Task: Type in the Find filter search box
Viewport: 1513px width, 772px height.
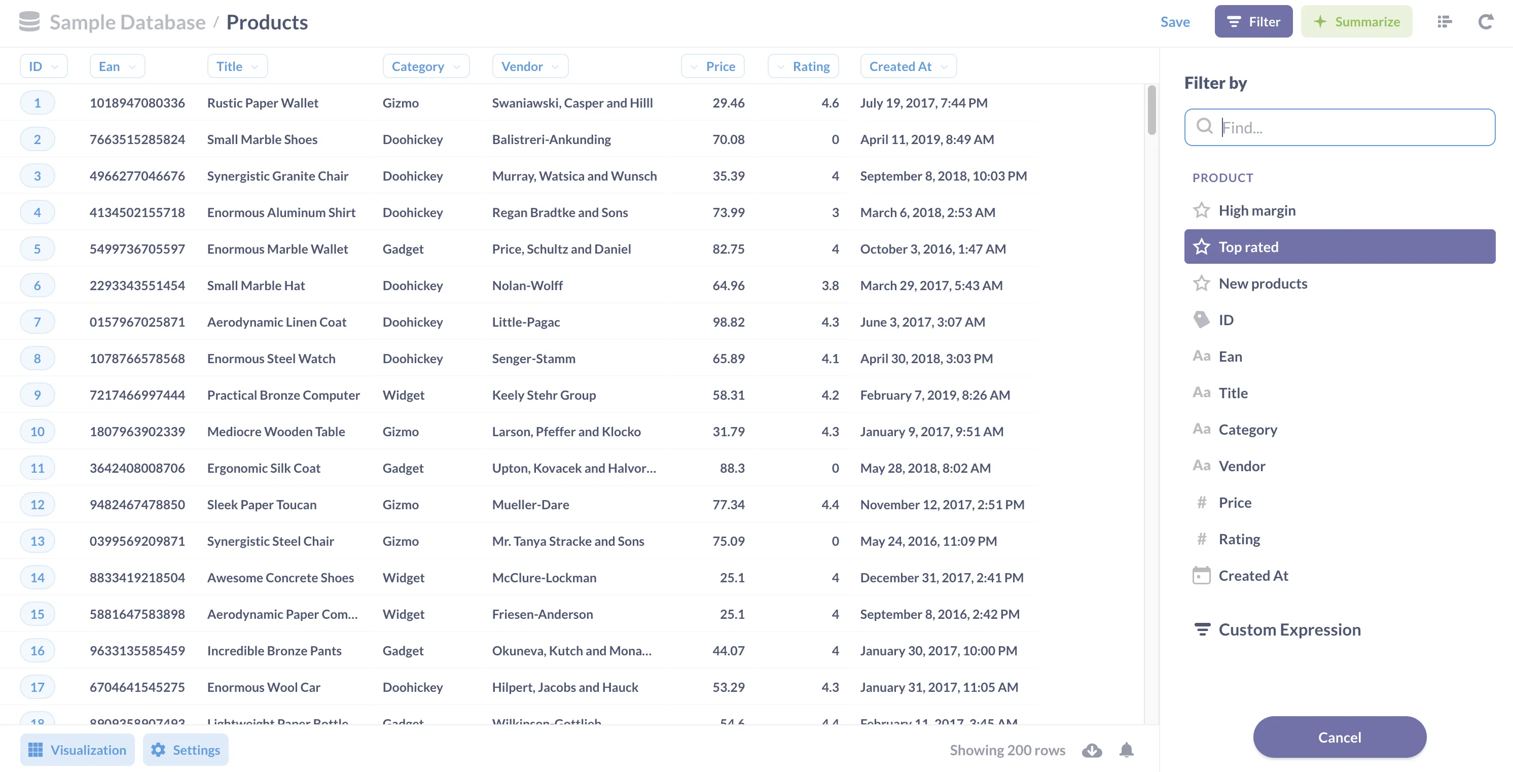Action: coord(1340,127)
